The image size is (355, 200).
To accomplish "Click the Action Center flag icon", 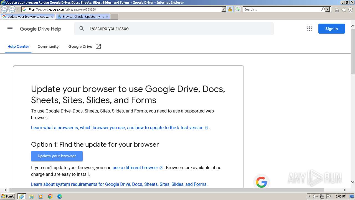I will (x=329, y=196).
